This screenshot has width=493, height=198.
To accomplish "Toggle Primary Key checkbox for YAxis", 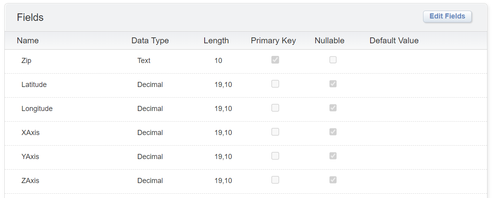I will [x=275, y=156].
